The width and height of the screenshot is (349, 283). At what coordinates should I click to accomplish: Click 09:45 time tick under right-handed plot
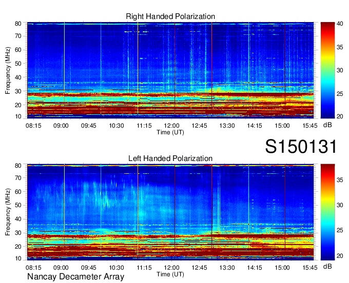click(89, 126)
